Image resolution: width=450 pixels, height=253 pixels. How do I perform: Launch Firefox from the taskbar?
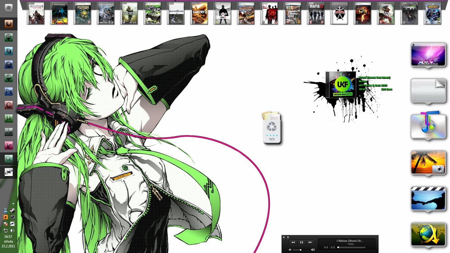pos(8,24)
